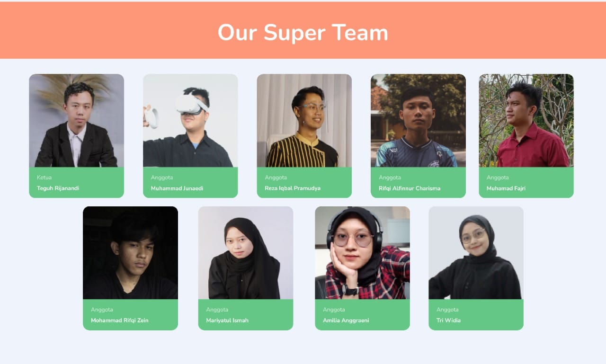Image resolution: width=606 pixels, height=364 pixels.
Task: Click the Our Super Team heading
Action: click(303, 33)
